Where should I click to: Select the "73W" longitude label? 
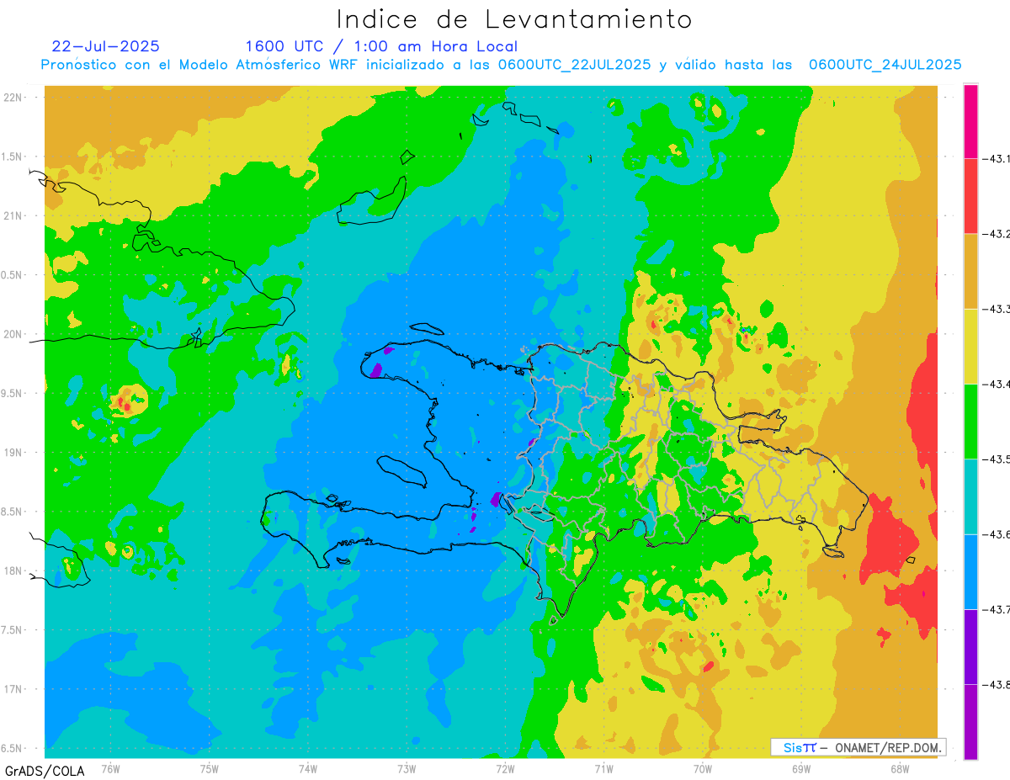tap(407, 768)
